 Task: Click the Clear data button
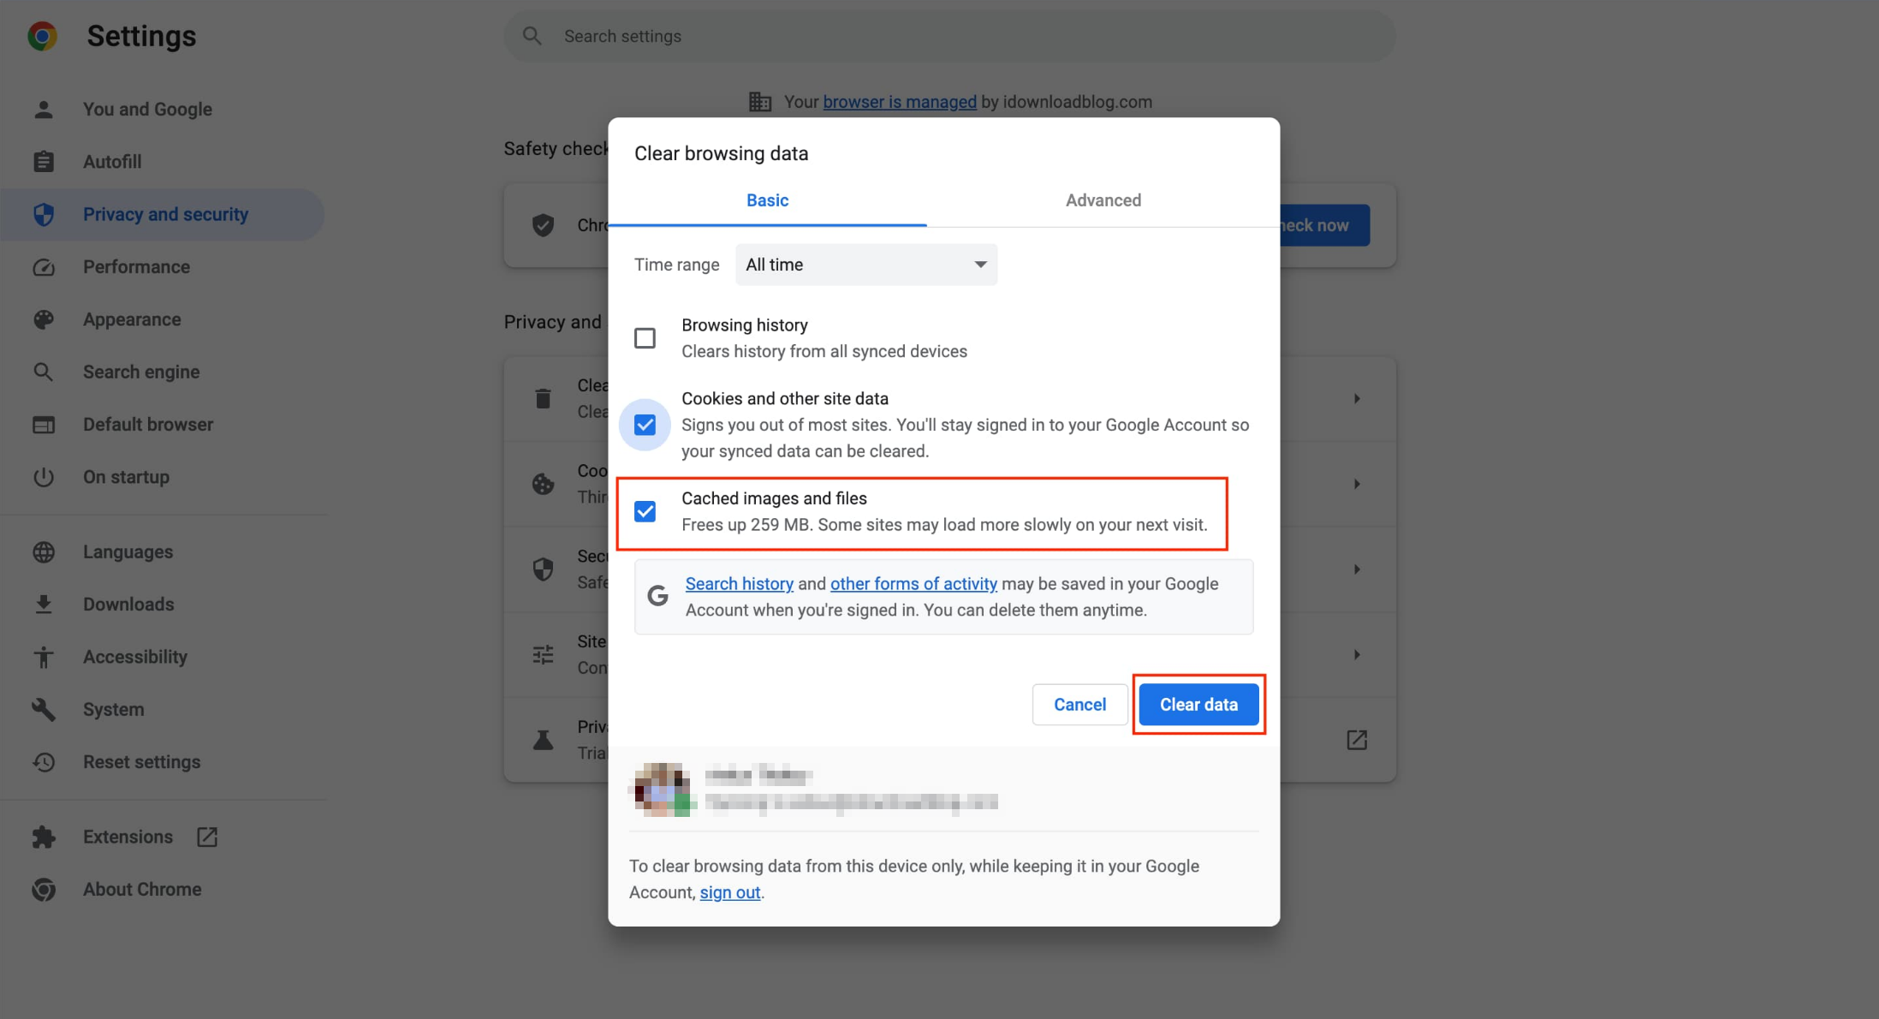click(1198, 704)
